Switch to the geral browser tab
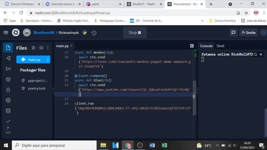 pyautogui.click(x=104, y=4)
